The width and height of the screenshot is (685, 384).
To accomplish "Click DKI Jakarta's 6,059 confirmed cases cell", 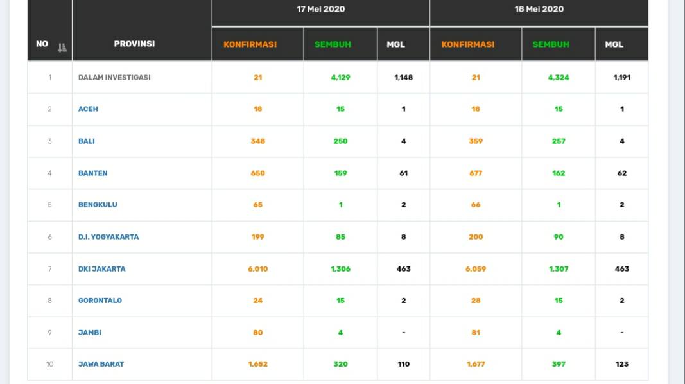I will coord(475,269).
